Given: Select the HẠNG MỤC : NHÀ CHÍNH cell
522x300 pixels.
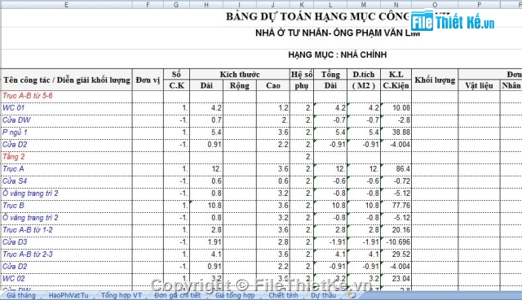Looking at the screenshot, I should click(337, 54).
